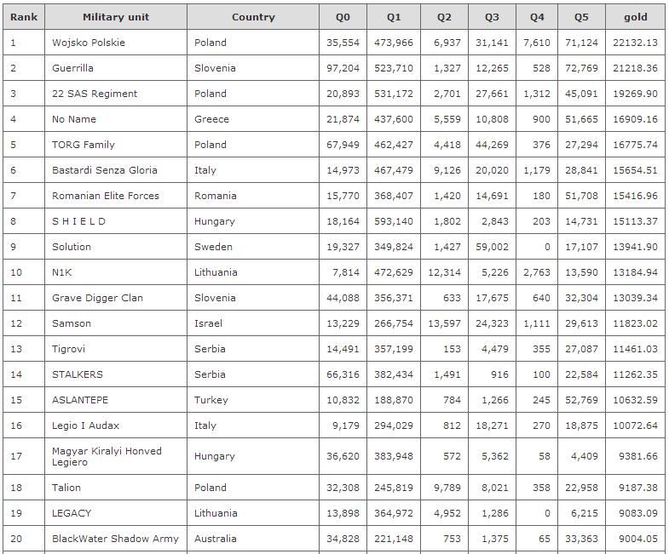Select Romanian Elite Forces row
Screen dimensions: 669x554
(106, 196)
